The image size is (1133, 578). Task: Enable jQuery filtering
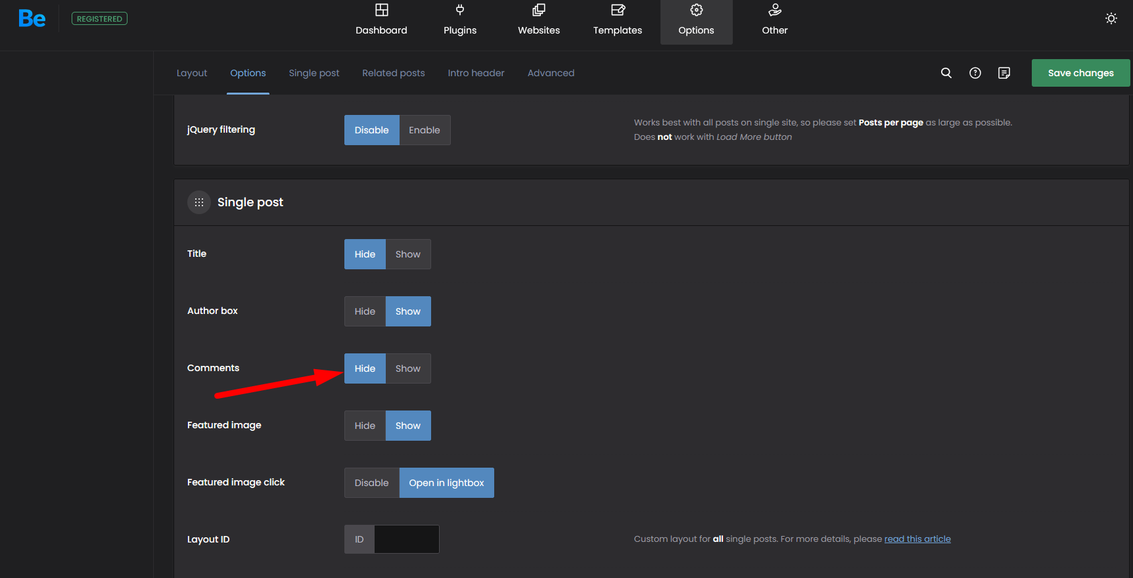(x=424, y=130)
